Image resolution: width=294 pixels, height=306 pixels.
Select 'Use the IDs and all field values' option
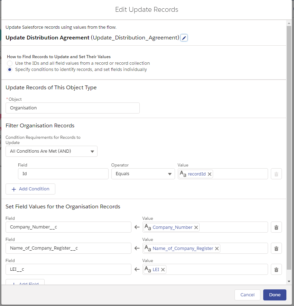tap(10, 63)
